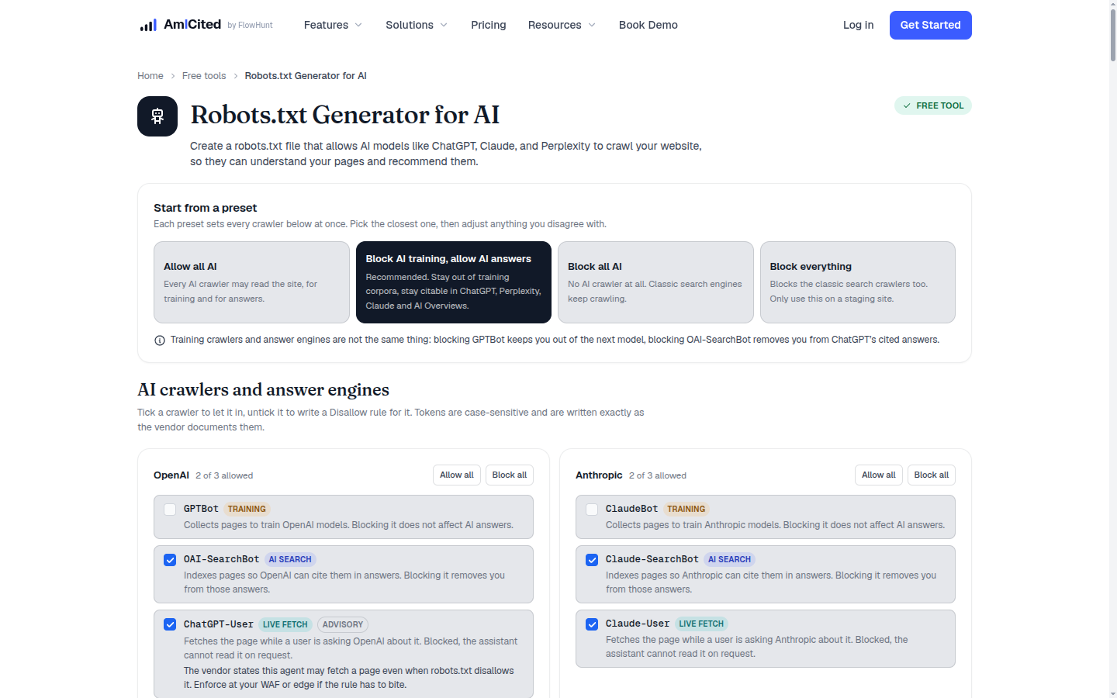Click the AmICited logo

180,25
